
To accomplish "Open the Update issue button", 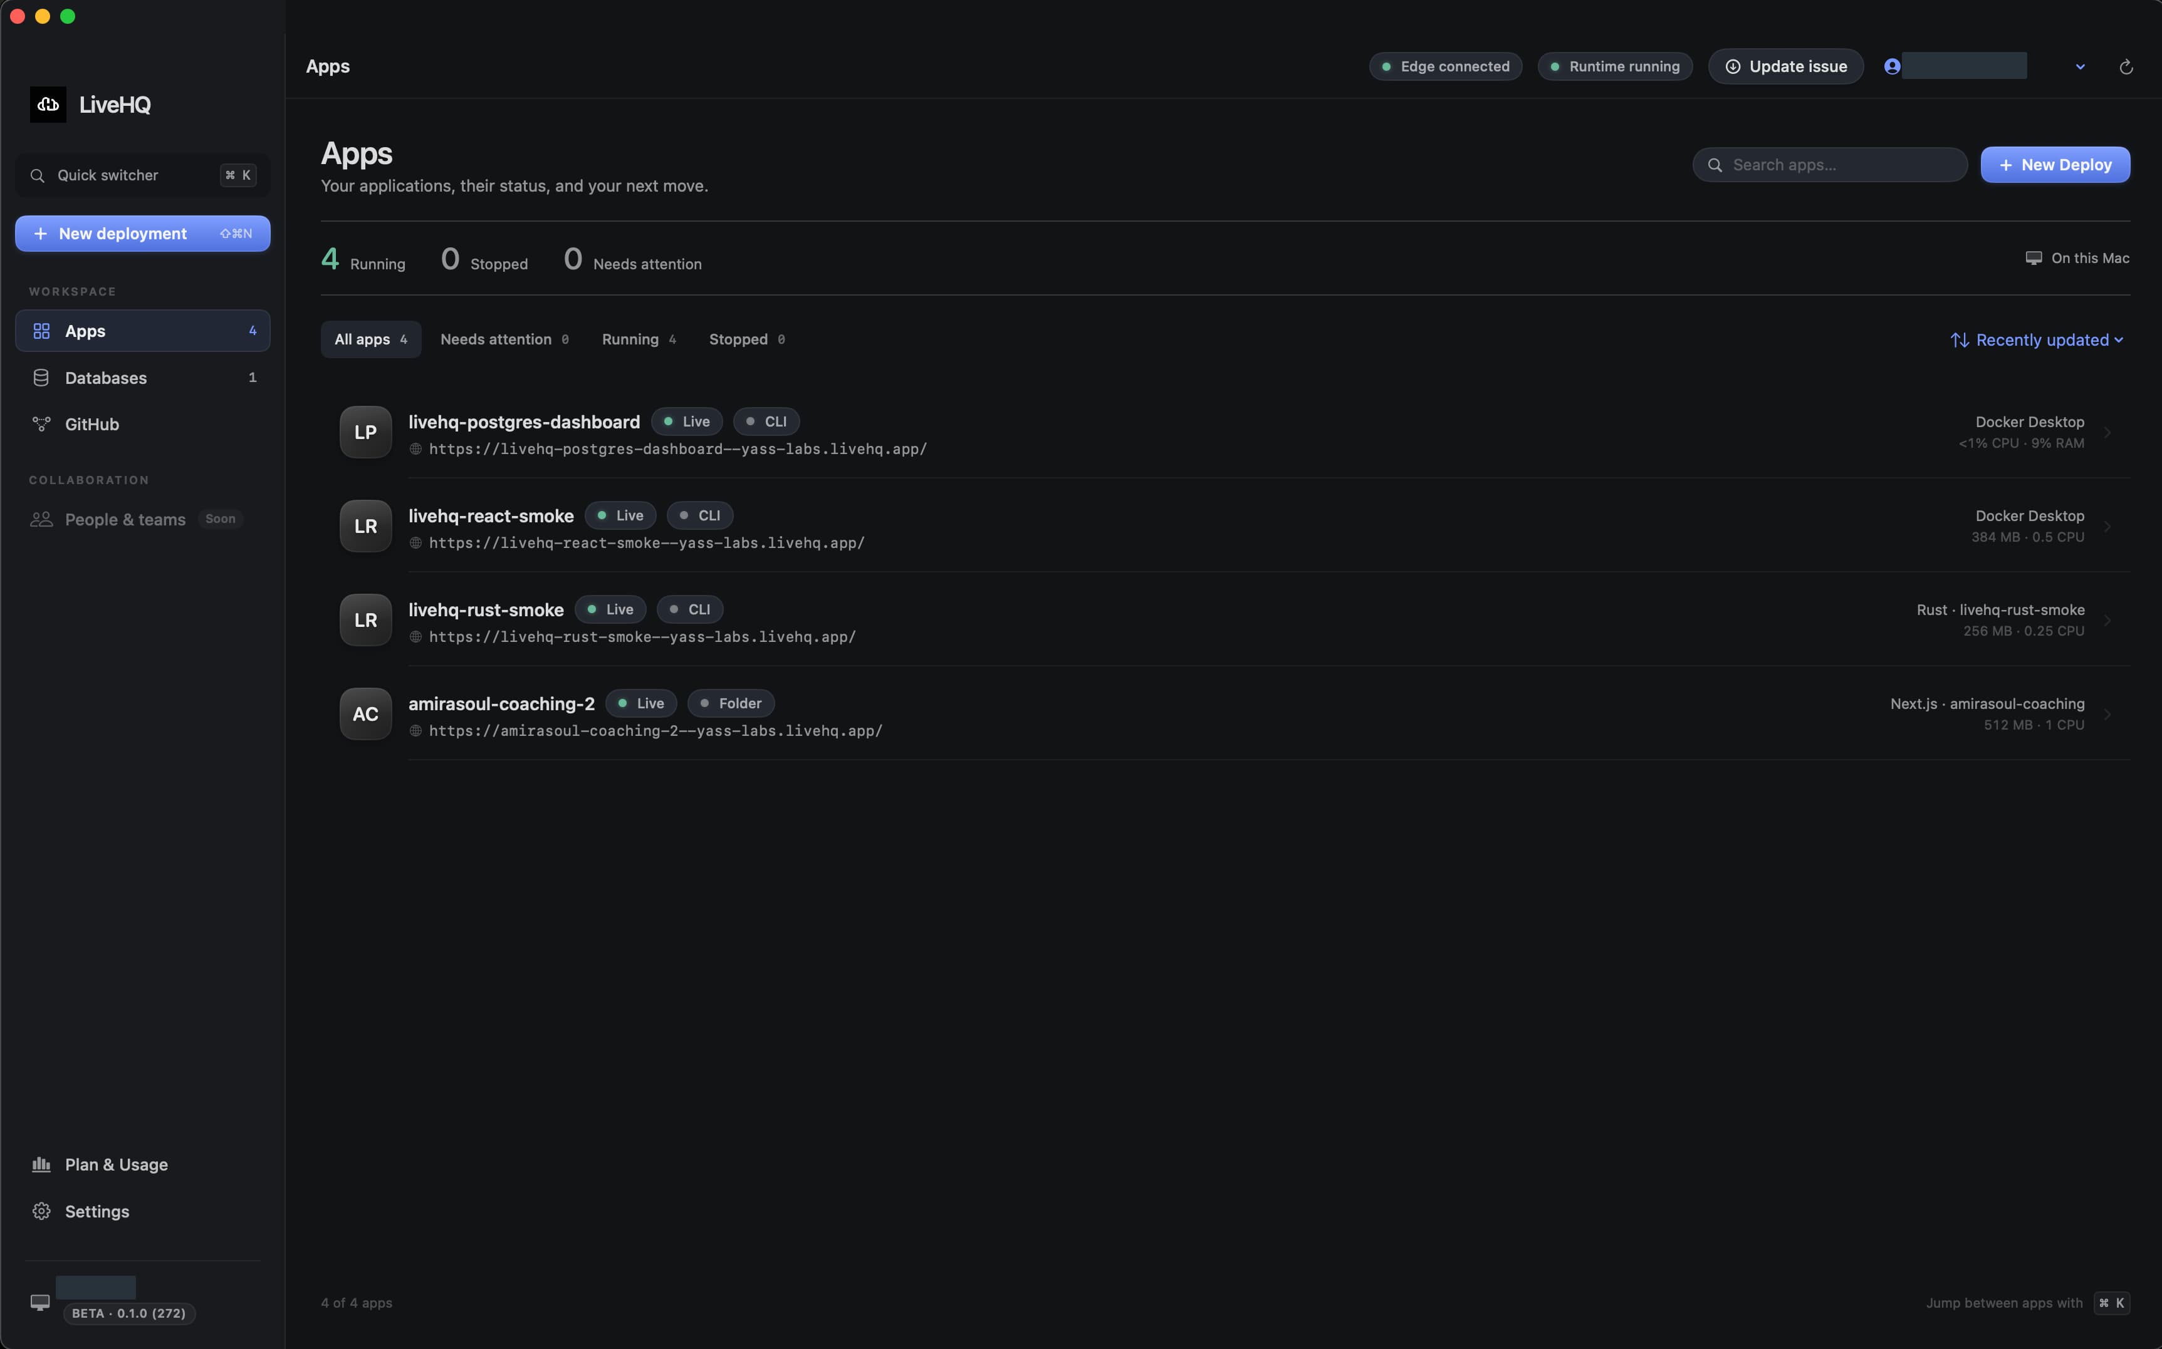I will point(1785,66).
